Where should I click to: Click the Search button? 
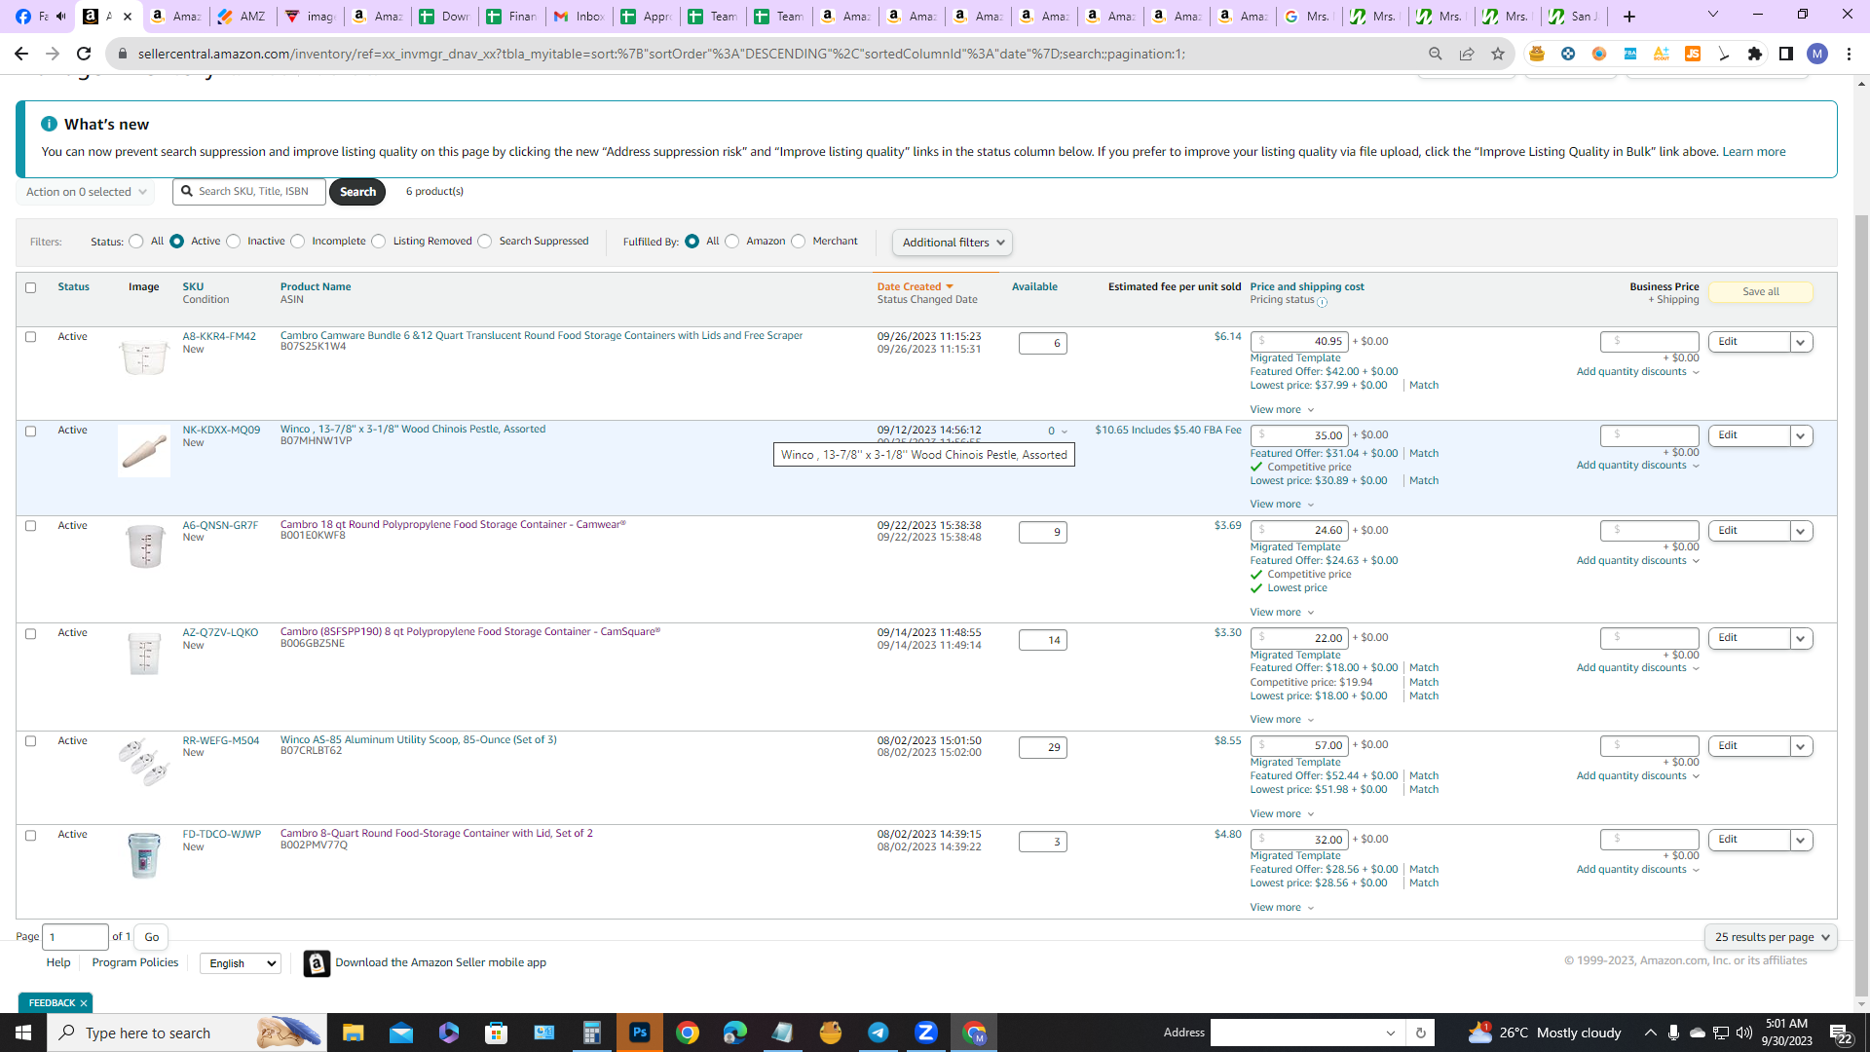tap(357, 192)
